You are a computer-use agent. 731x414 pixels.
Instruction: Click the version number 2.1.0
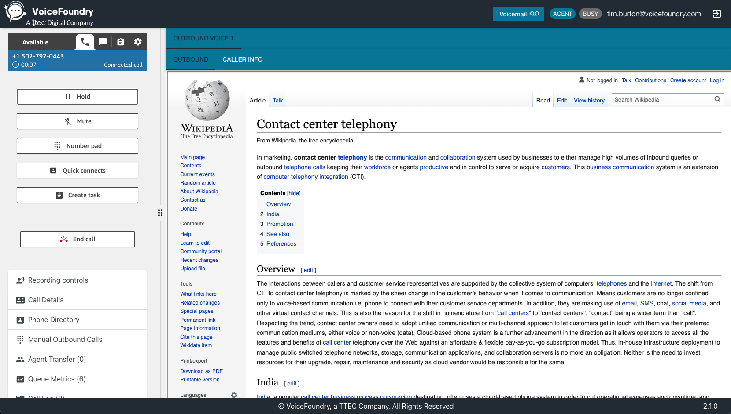coord(710,406)
